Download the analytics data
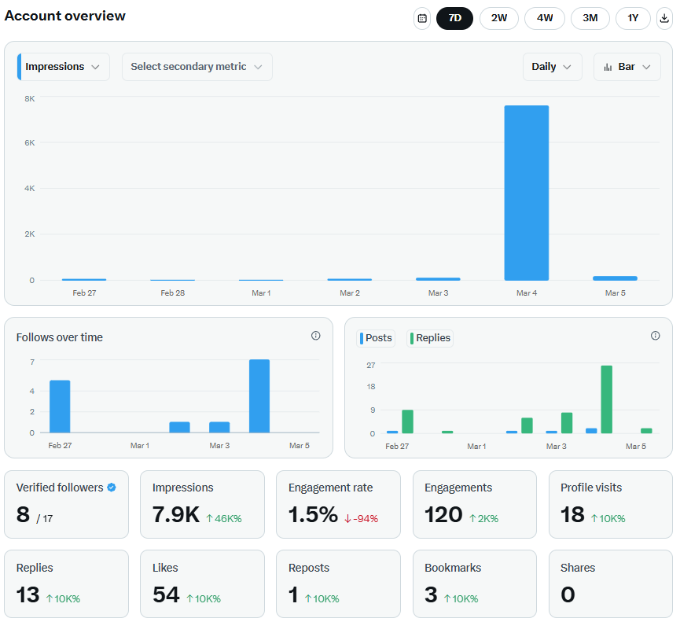Image resolution: width=680 pixels, height=633 pixels. (x=664, y=18)
